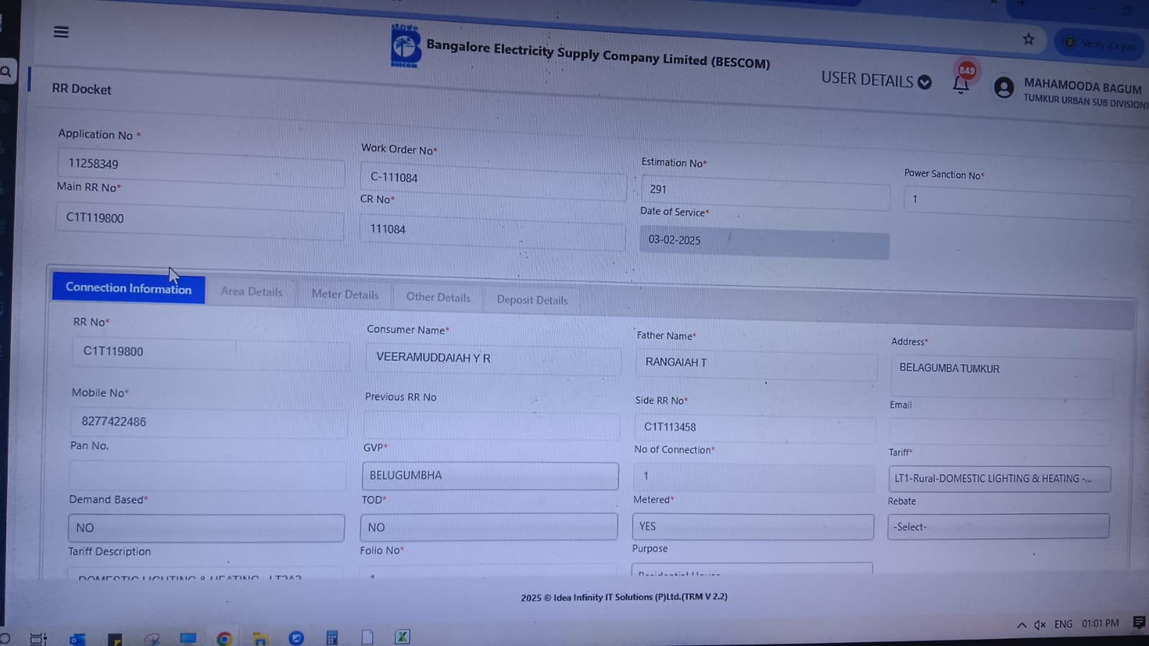Open the Action Center notification icon
Image resolution: width=1149 pixels, height=646 pixels.
tap(1139, 622)
